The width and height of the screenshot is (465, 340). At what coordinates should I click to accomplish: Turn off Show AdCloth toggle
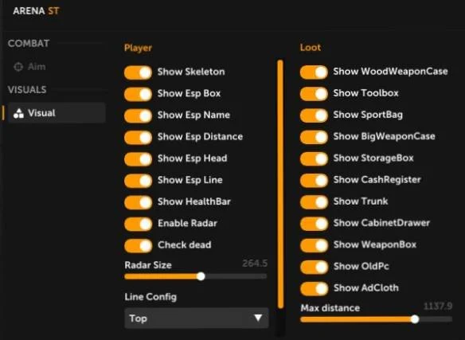click(x=314, y=289)
